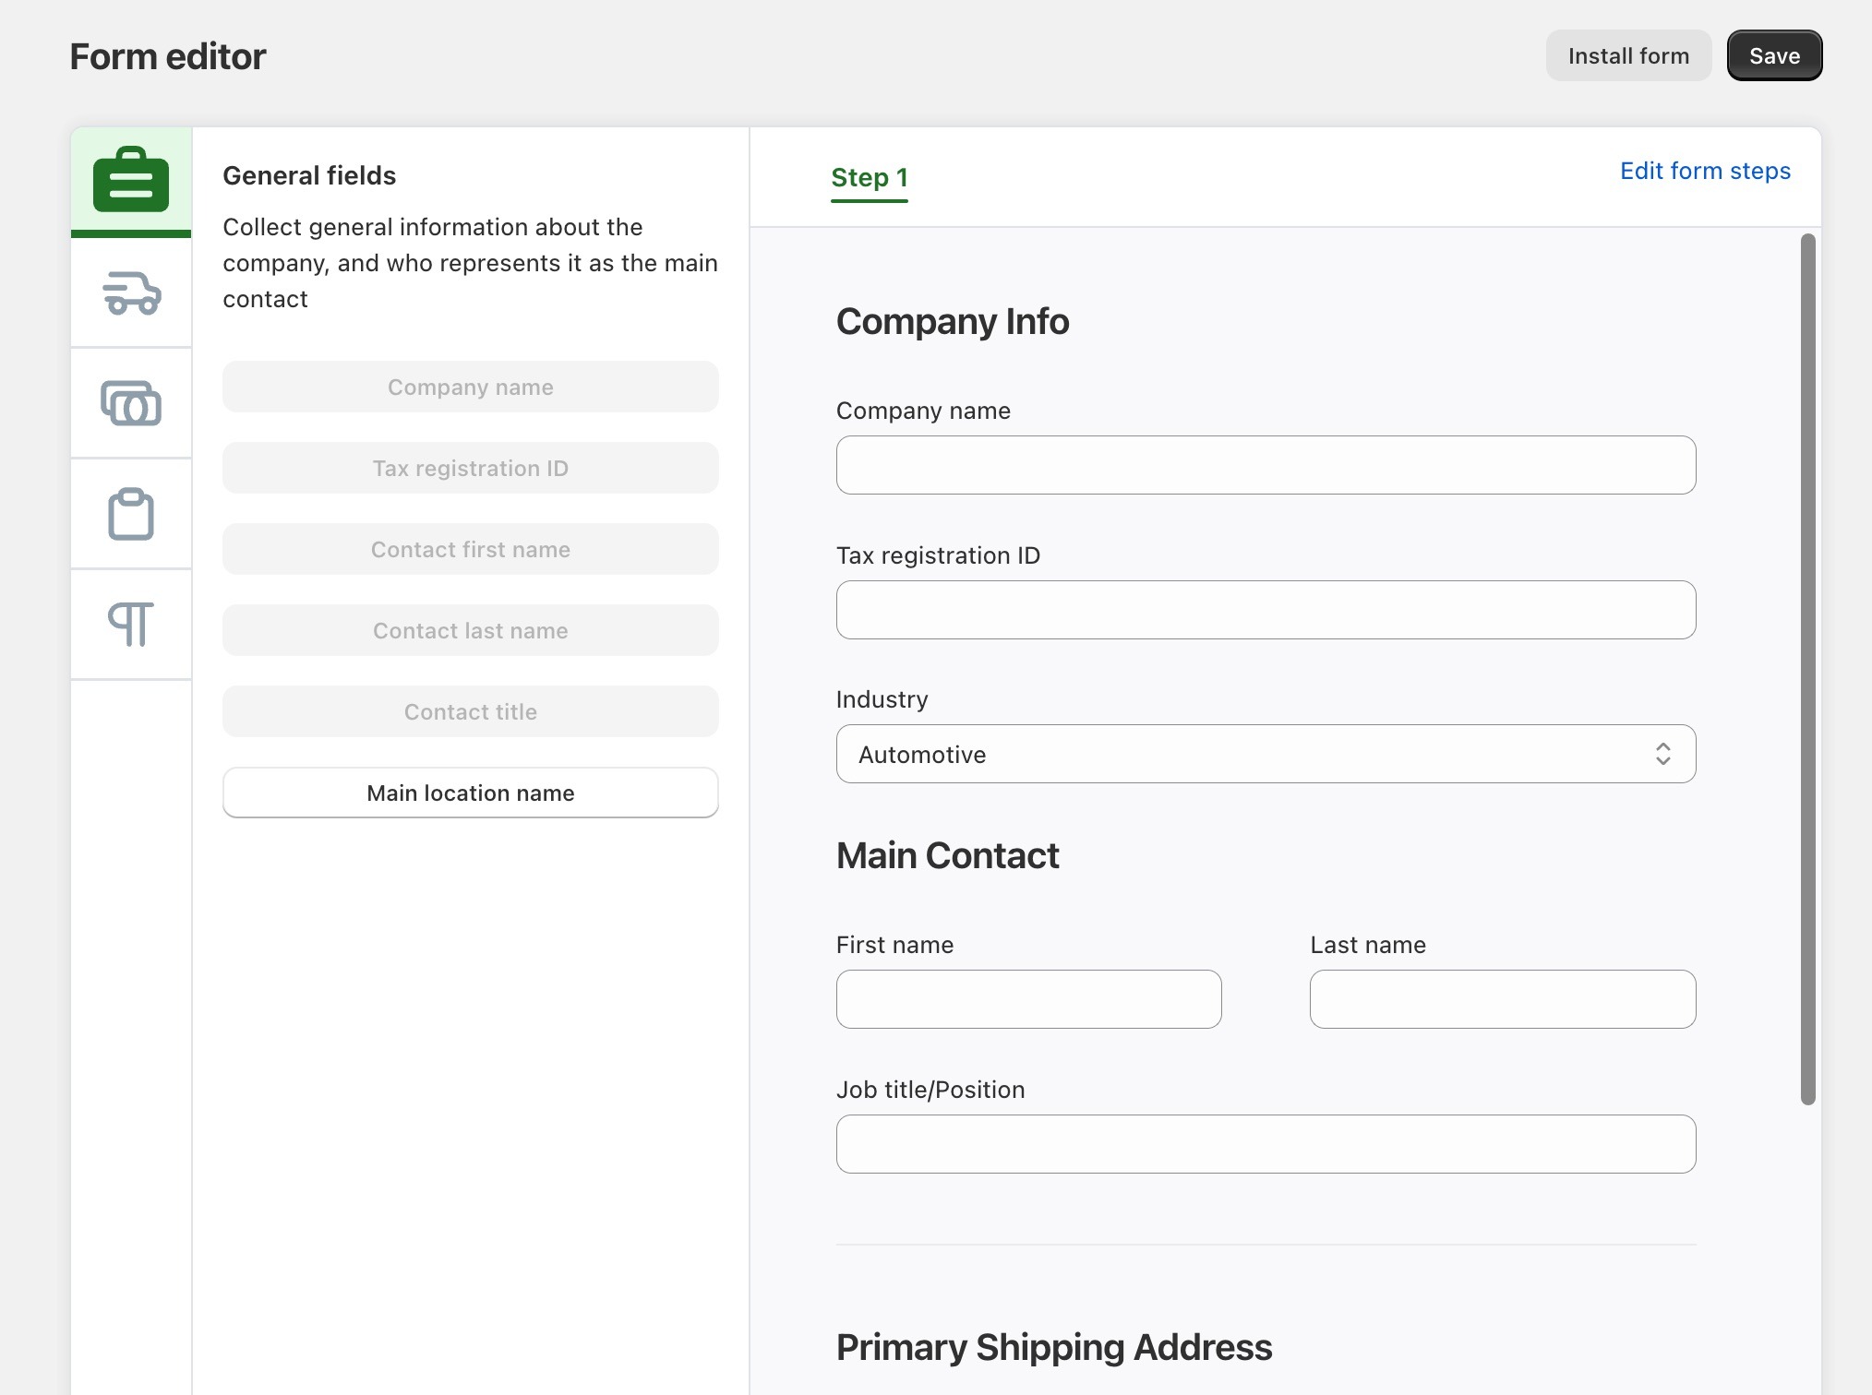Screen dimensions: 1872x1395
Task: Click the Industry field label
Action: (x=882, y=699)
